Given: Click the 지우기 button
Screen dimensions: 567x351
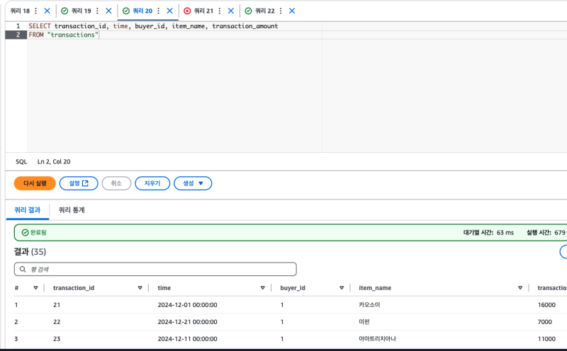Looking at the screenshot, I should point(152,183).
